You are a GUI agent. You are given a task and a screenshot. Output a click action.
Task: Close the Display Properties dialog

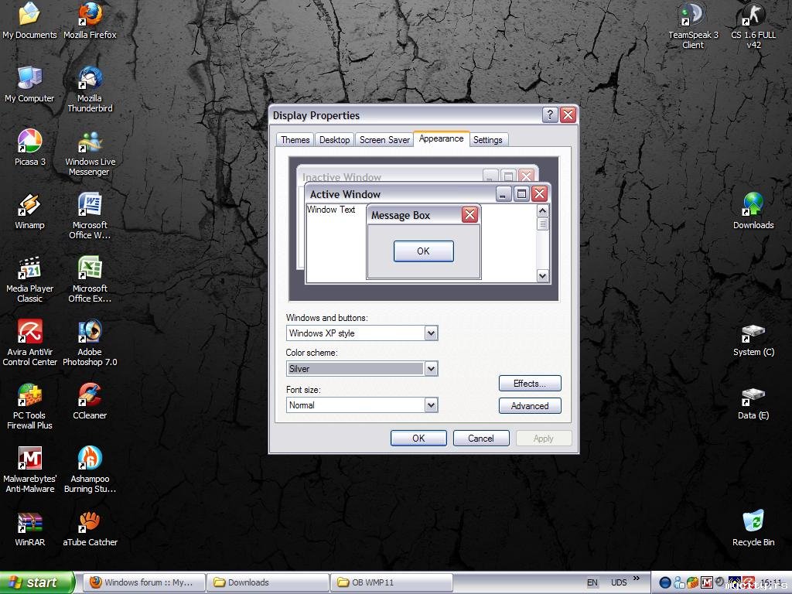568,114
